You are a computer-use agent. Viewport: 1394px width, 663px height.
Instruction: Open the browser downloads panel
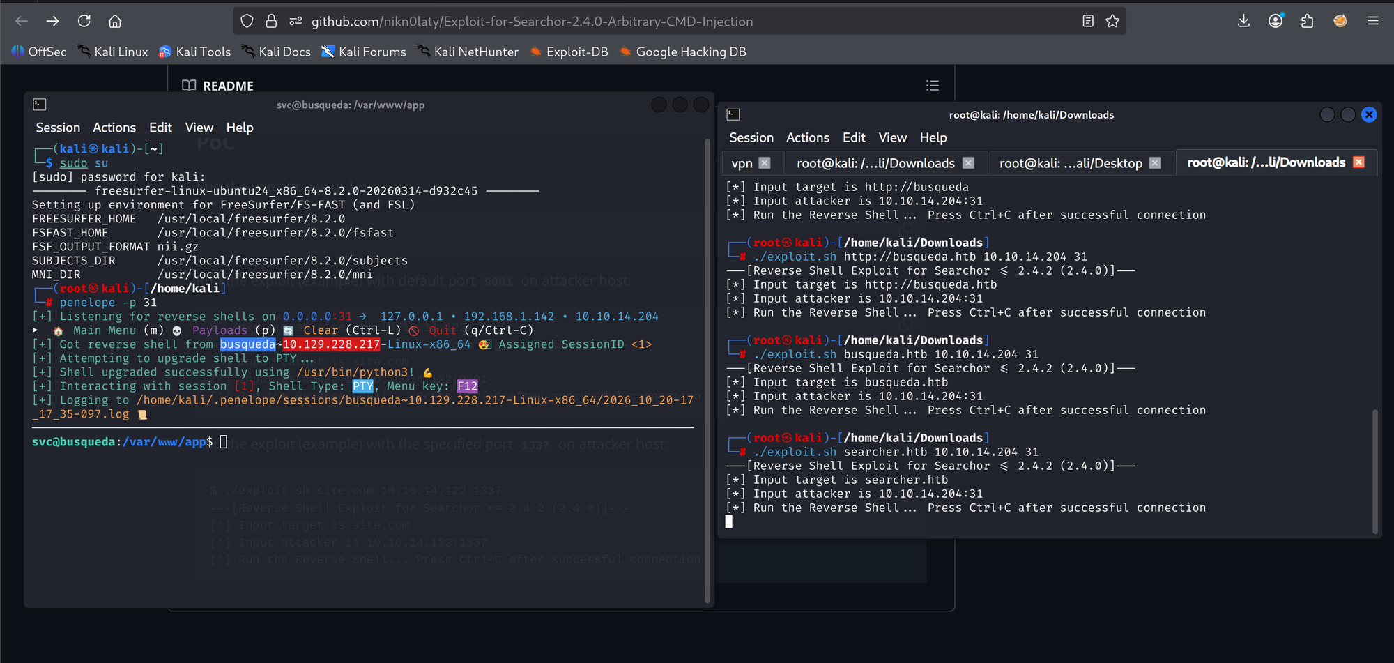pos(1243,21)
